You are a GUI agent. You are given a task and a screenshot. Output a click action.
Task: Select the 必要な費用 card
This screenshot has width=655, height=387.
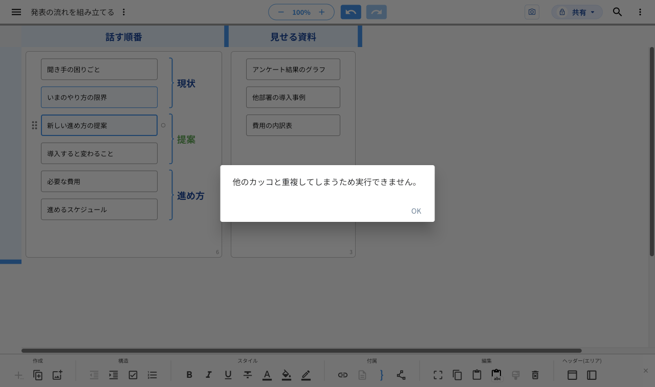99,181
